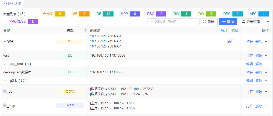Open the develop_em数据库 dashboard
Viewport: 273px width, 116px height.
click(x=250, y=72)
